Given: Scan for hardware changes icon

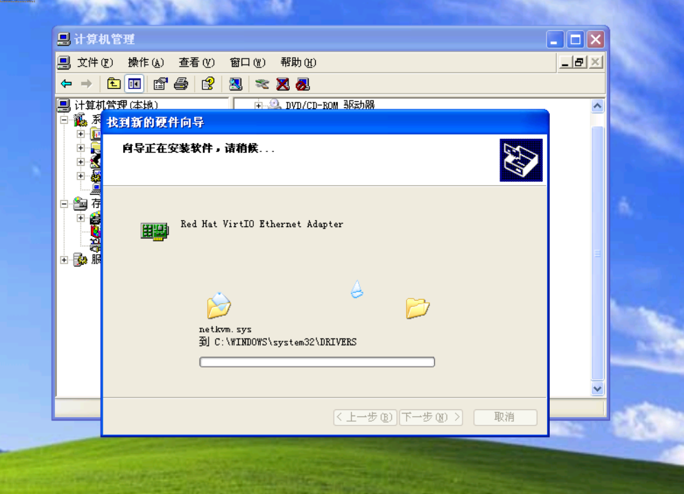Looking at the screenshot, I should pyautogui.click(x=235, y=84).
